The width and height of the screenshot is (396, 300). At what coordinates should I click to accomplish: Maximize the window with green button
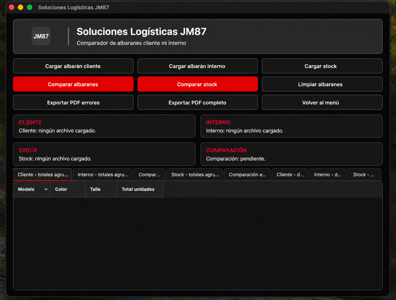[30, 7]
